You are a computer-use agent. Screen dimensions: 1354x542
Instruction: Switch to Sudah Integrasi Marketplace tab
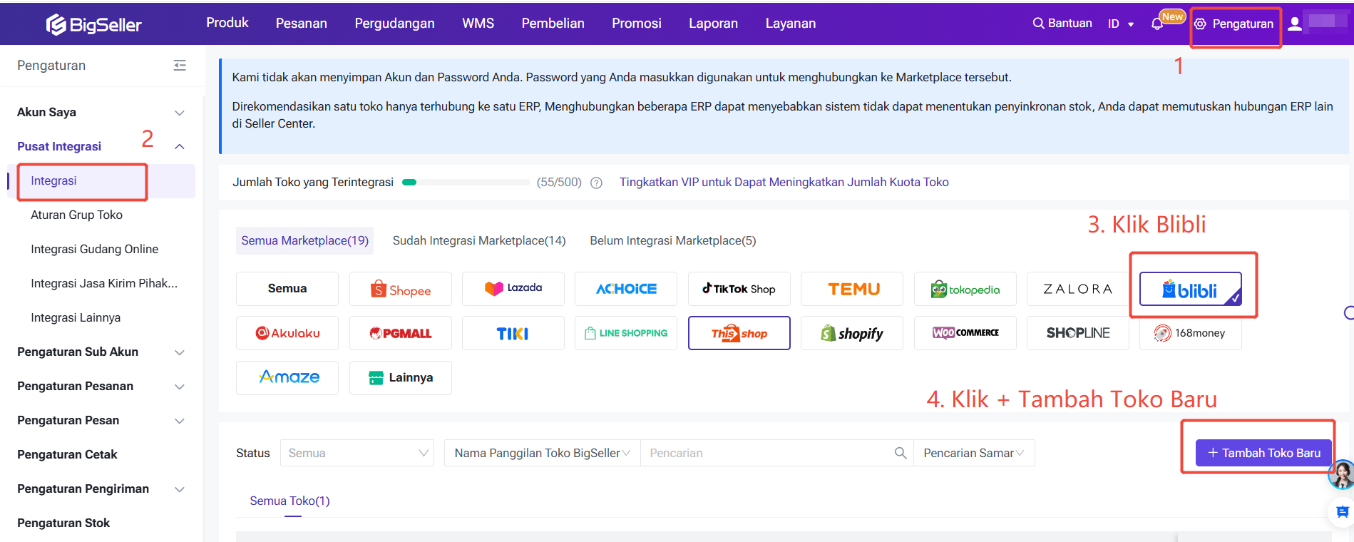click(479, 241)
